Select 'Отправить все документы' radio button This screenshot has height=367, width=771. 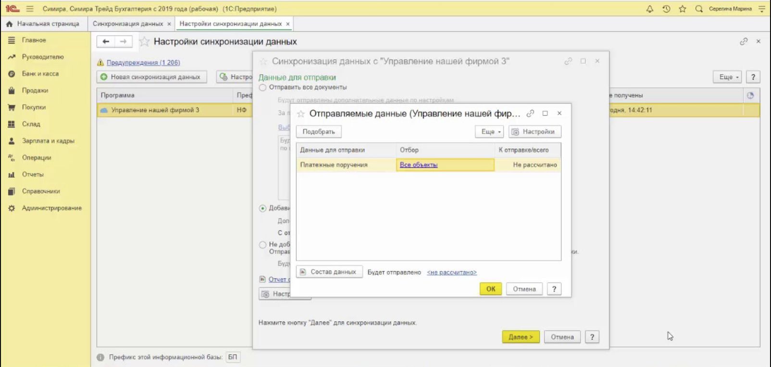pos(263,87)
